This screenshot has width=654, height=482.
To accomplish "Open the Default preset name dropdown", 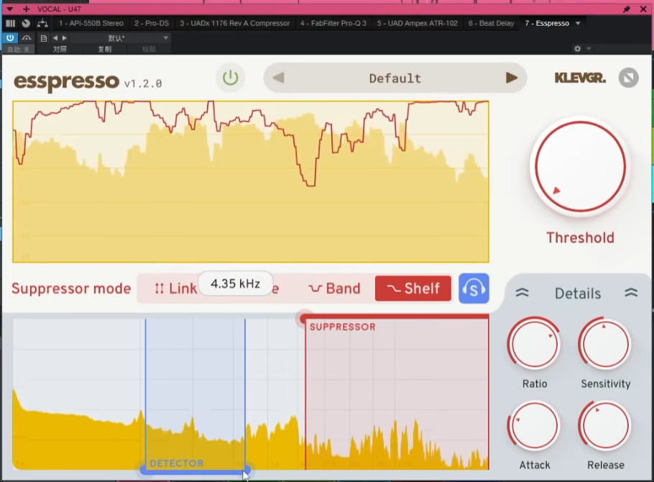I will coord(395,78).
